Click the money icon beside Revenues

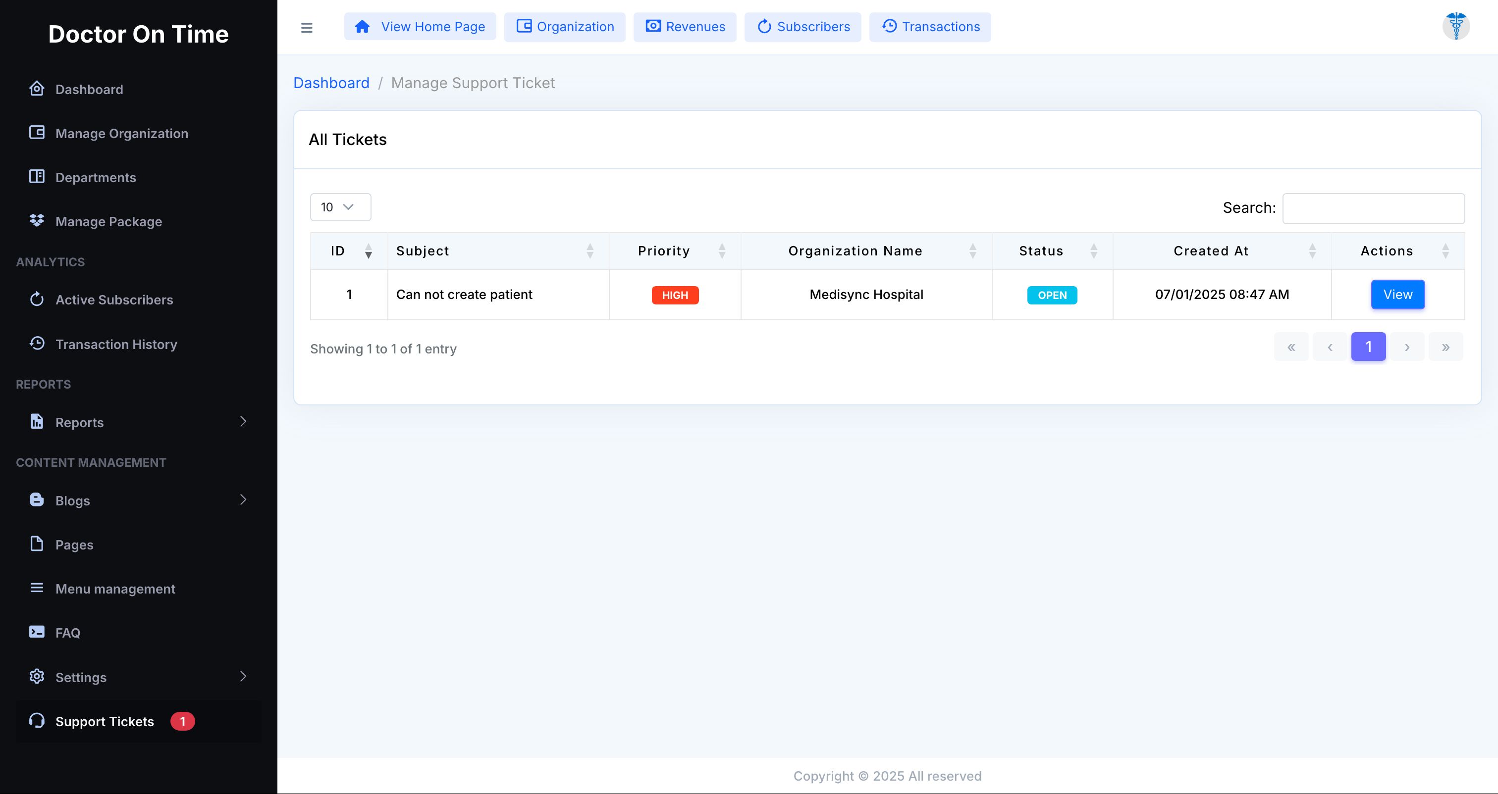pyautogui.click(x=653, y=26)
